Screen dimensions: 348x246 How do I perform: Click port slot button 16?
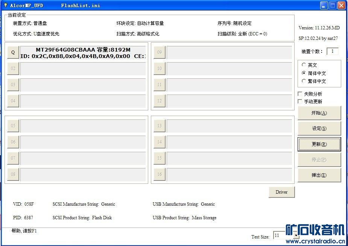[160, 175]
